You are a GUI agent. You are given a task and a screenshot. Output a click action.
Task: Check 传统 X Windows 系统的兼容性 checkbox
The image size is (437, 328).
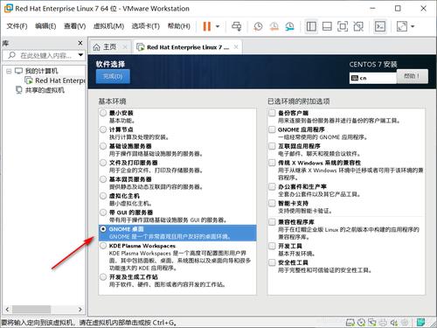point(272,163)
